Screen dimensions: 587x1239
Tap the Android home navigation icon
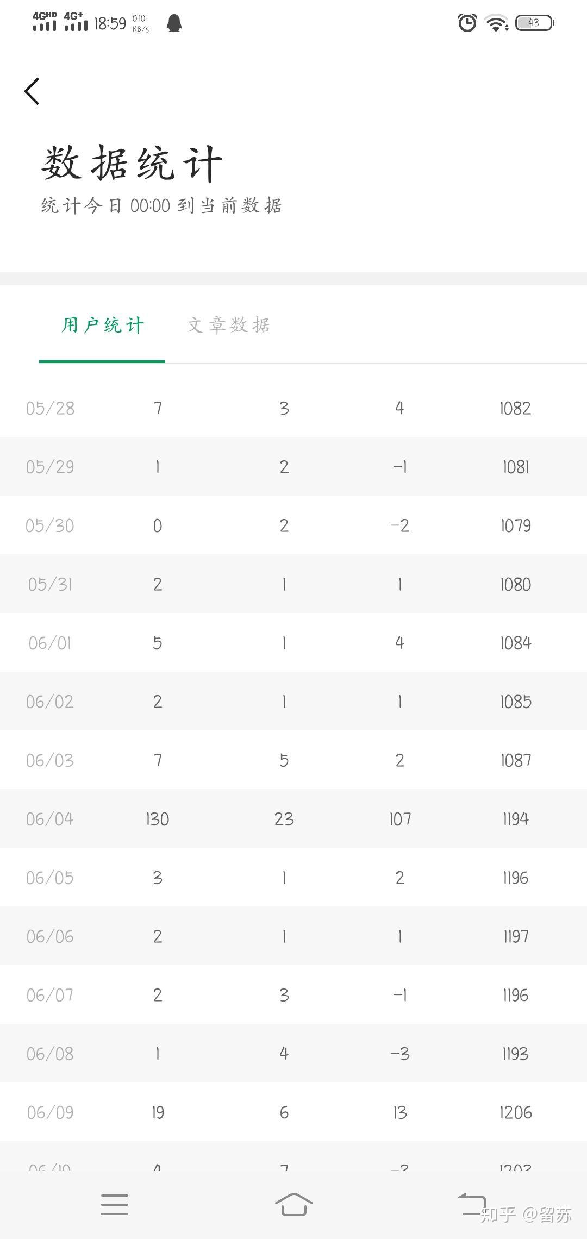tap(293, 1204)
